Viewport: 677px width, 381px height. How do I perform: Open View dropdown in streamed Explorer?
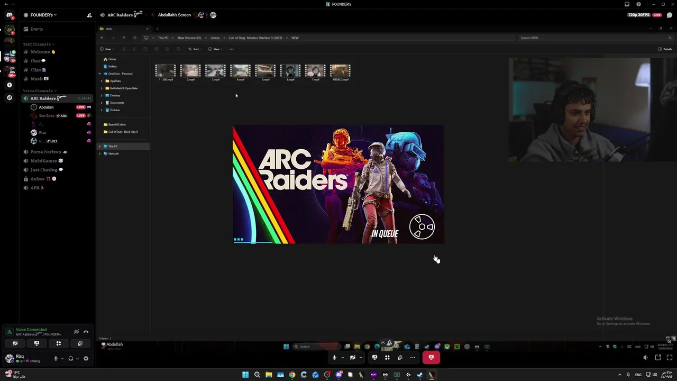(215, 49)
